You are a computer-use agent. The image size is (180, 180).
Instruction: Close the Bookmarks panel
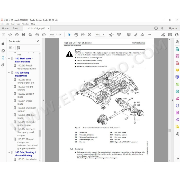[x=38, y=41]
